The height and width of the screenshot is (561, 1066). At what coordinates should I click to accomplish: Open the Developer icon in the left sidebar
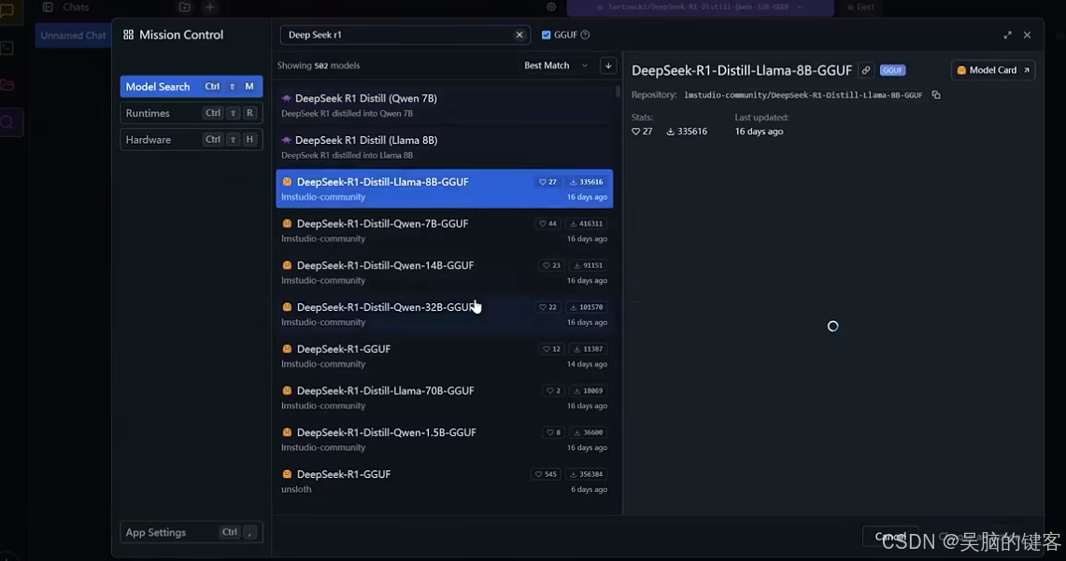(x=7, y=49)
